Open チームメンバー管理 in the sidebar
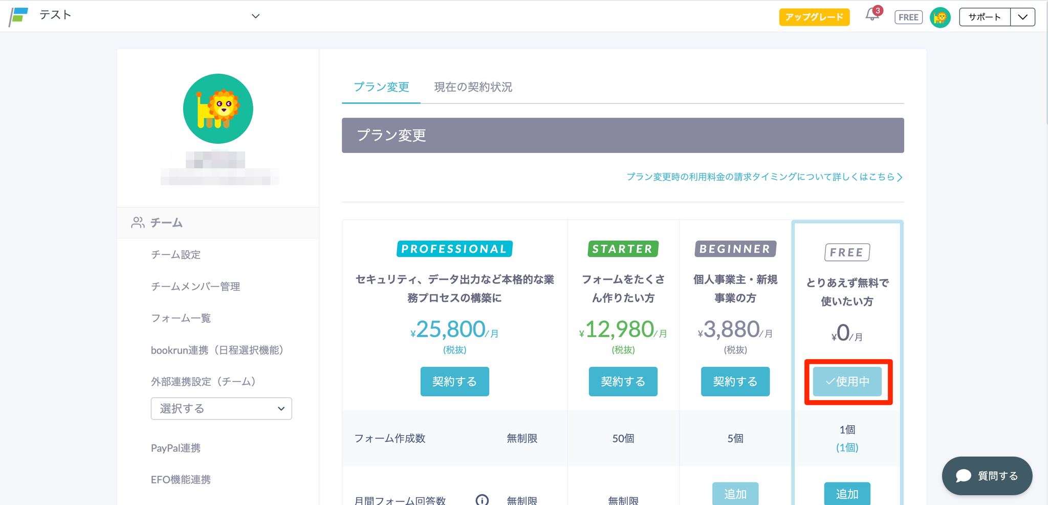The width and height of the screenshot is (1048, 505). click(195, 287)
